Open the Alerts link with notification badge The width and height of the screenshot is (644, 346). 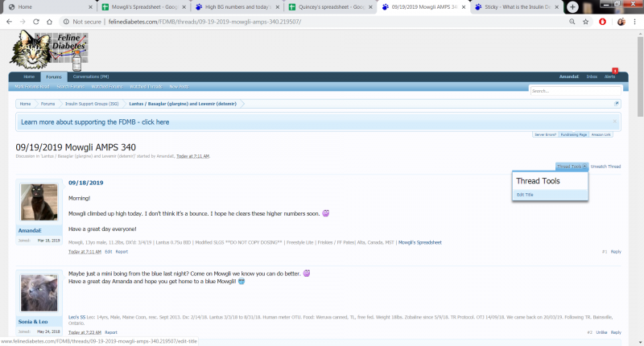tap(610, 76)
